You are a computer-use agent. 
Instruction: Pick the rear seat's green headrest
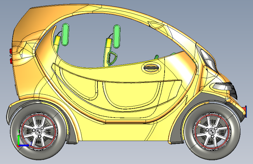65,34
